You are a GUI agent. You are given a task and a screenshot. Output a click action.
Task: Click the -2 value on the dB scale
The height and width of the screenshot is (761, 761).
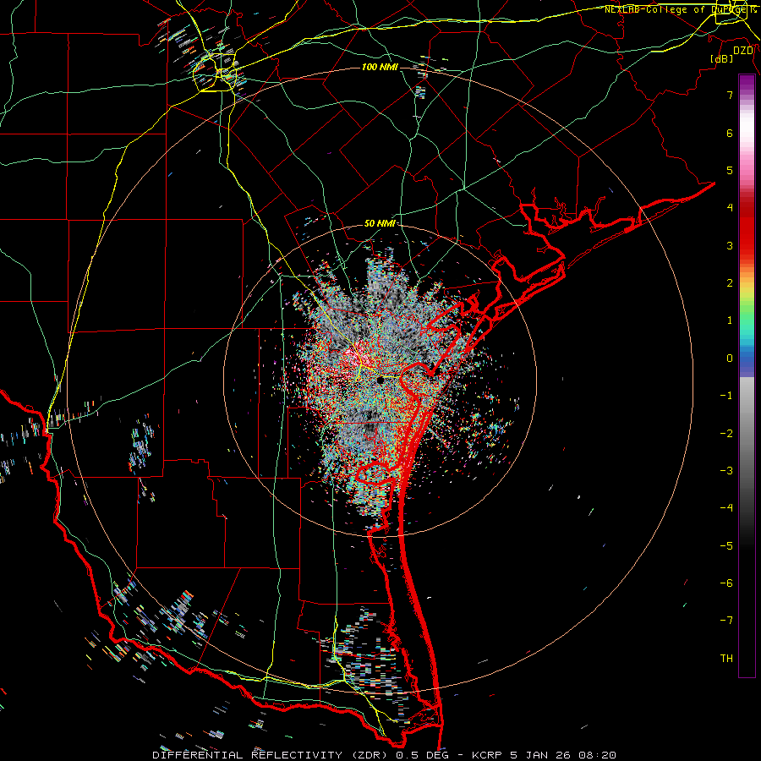click(x=726, y=434)
